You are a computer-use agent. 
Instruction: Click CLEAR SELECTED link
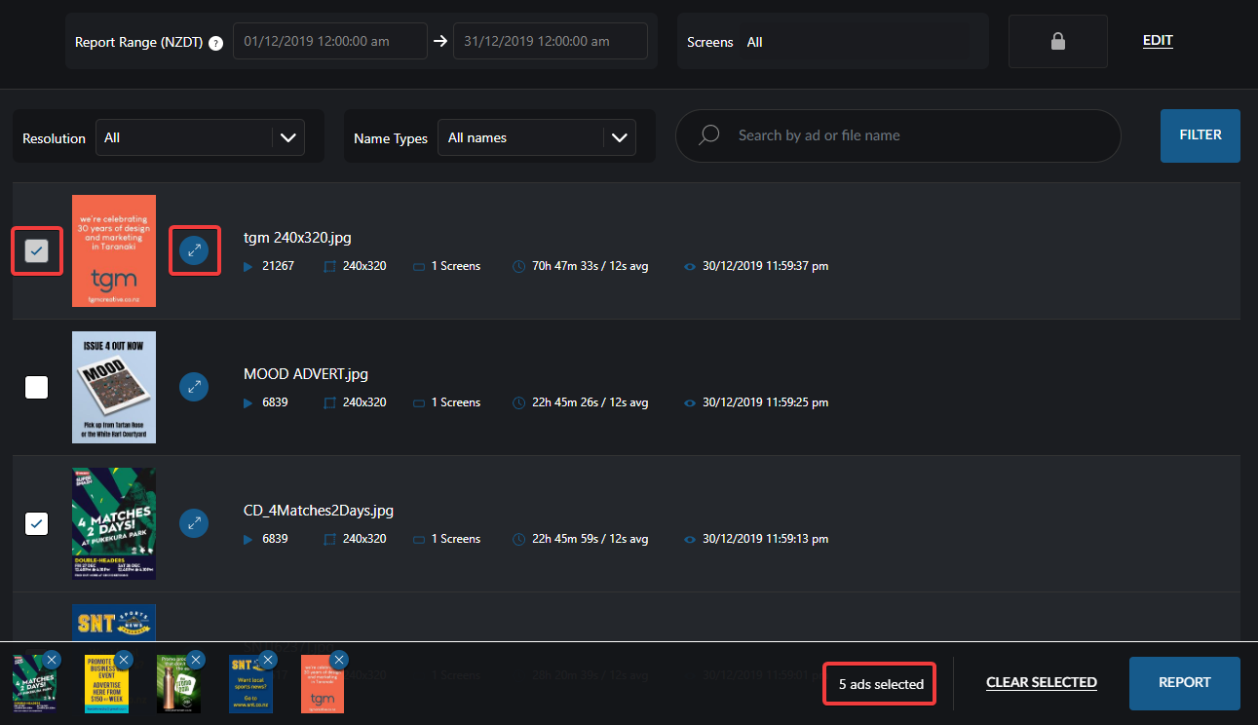pos(1042,682)
